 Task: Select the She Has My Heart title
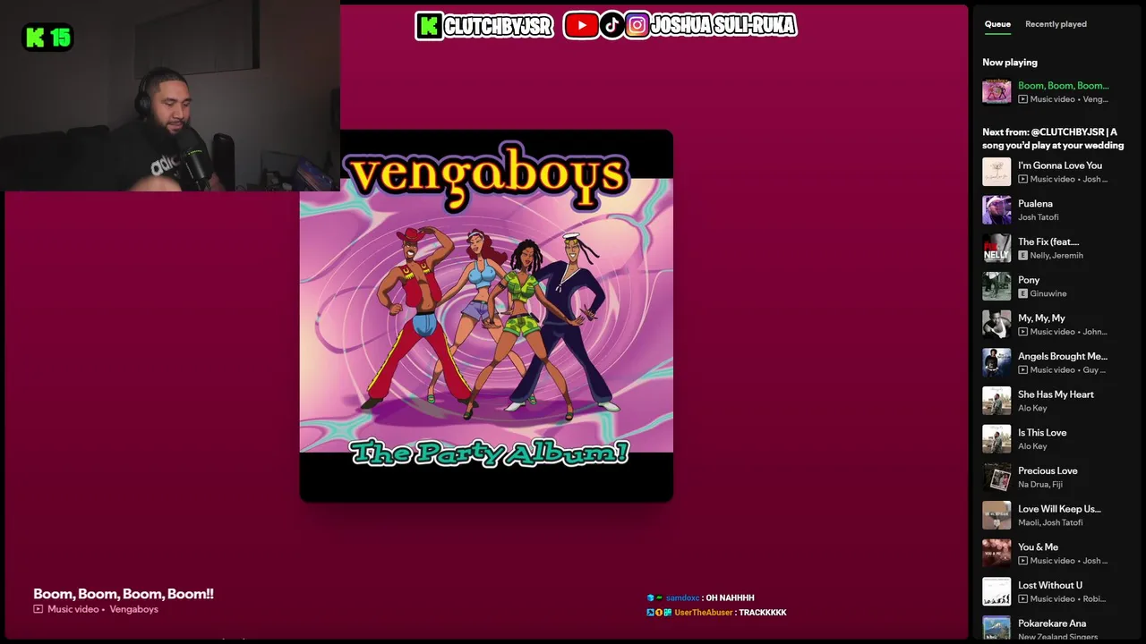1056,394
